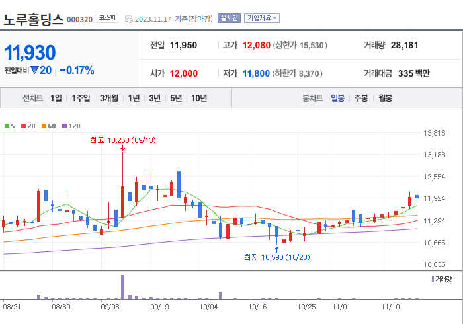This screenshot has height=324, width=463.
Task: Click the tallest volume bar near 09/08
Action: coord(123,287)
